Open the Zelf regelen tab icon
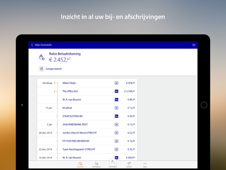 [x=97, y=164]
